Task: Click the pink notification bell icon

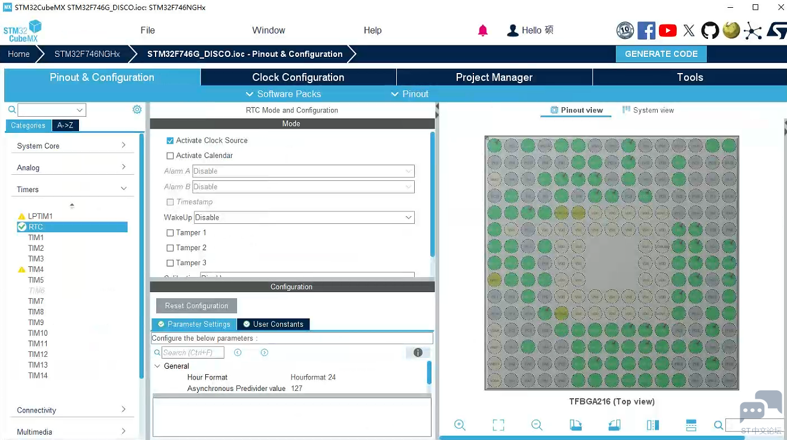Action: [483, 31]
